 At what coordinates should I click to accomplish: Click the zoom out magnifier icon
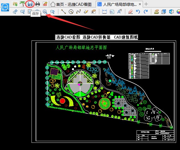(x=45, y=12)
